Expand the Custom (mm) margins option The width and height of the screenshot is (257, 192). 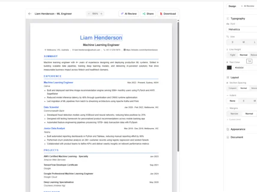(x=234, y=119)
